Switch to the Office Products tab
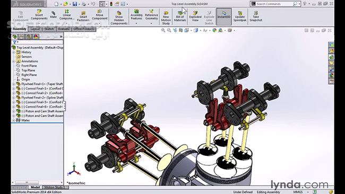345x194 pixels. pyautogui.click(x=84, y=29)
